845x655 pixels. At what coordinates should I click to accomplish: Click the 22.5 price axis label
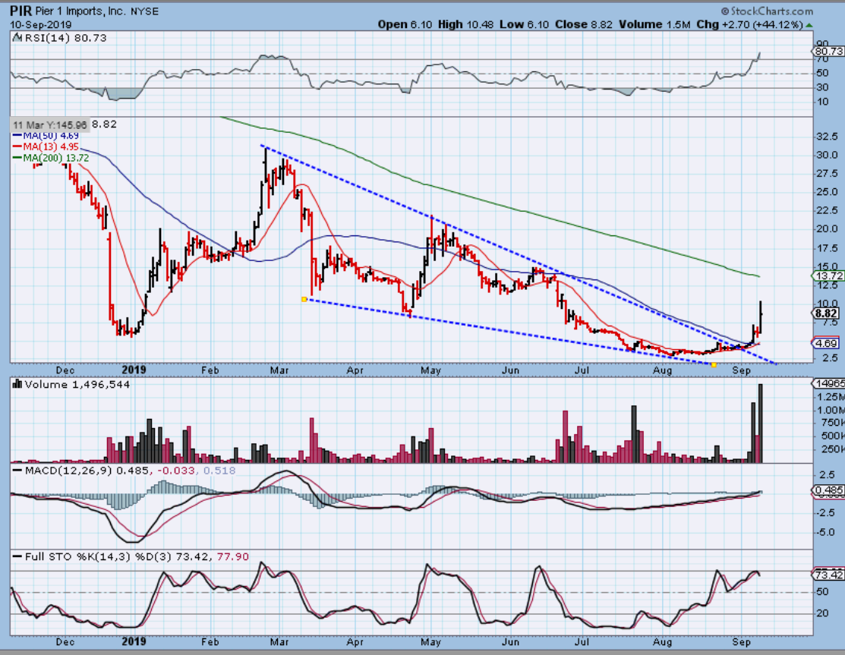[828, 210]
